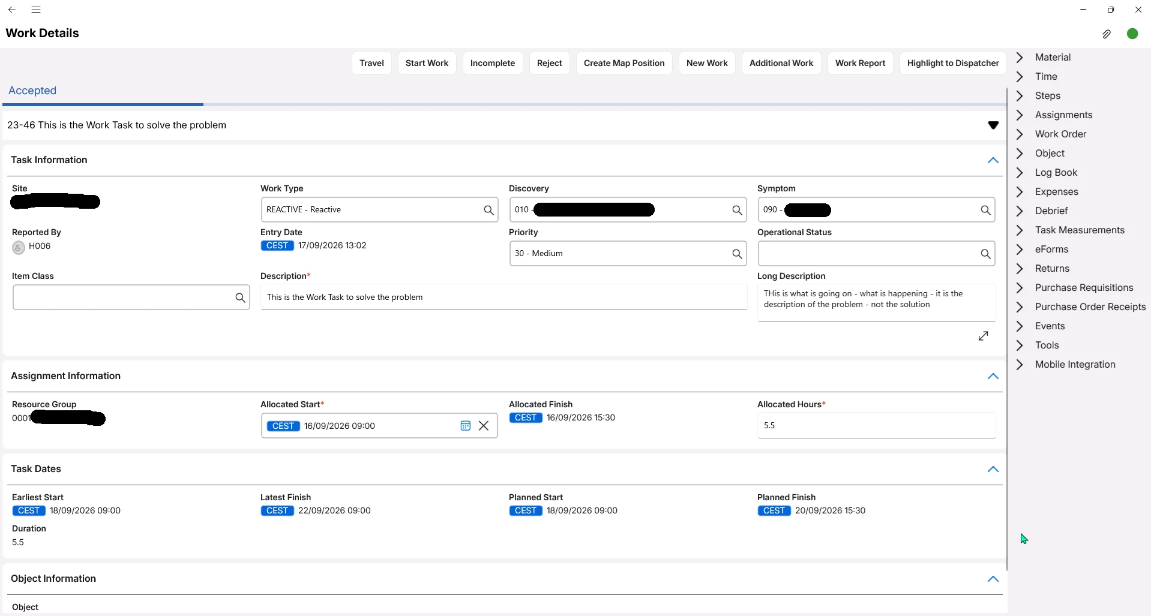
Task: Click the green connection status indicator
Action: pyautogui.click(x=1132, y=34)
